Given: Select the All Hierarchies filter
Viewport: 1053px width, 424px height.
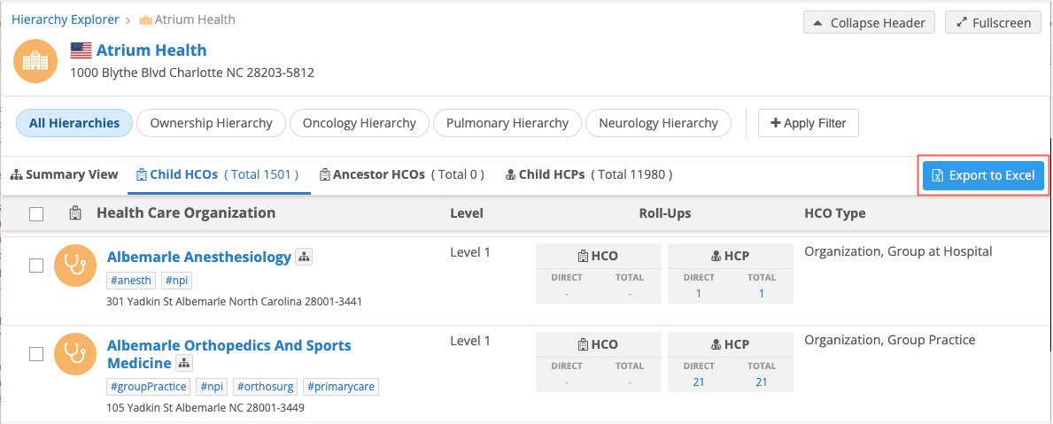Looking at the screenshot, I should coord(74,123).
